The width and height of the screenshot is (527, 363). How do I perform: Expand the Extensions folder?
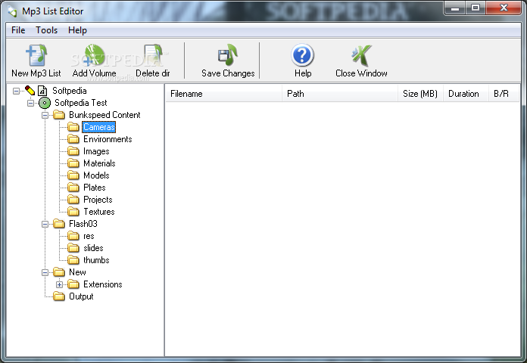[x=59, y=284]
